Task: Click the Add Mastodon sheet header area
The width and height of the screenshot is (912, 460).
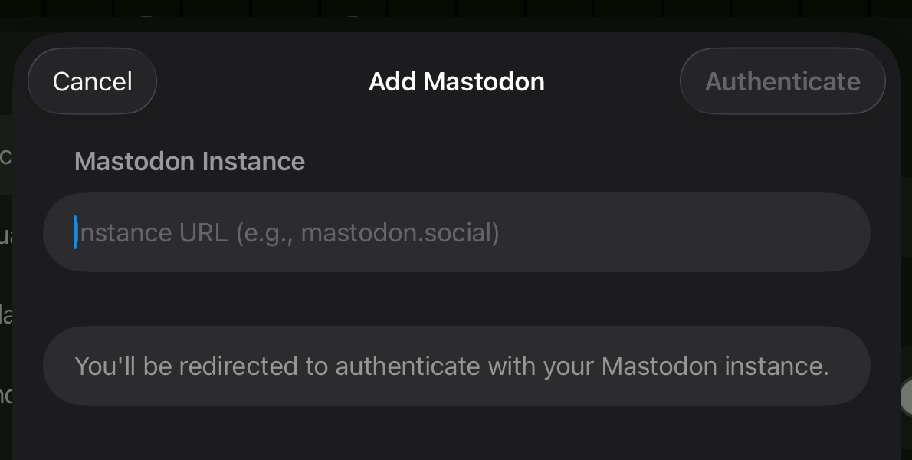Action: [457, 81]
